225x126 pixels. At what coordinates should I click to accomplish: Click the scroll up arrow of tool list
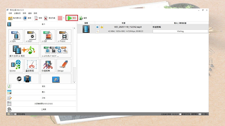(x=74, y=28)
